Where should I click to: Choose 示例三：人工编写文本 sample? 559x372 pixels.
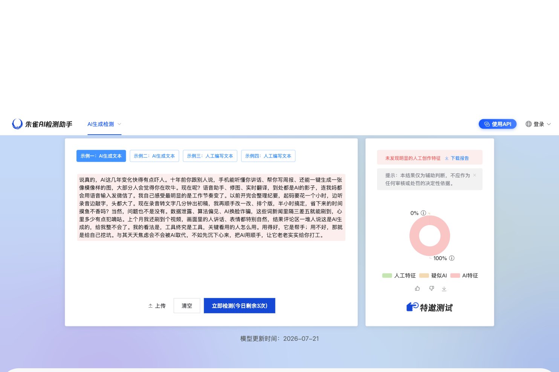pyautogui.click(x=210, y=156)
